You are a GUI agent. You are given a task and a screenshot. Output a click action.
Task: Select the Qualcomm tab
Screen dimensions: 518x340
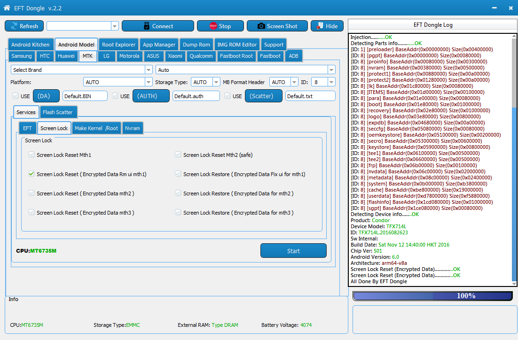201,56
